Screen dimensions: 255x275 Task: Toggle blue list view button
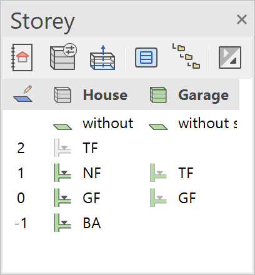tap(146, 57)
